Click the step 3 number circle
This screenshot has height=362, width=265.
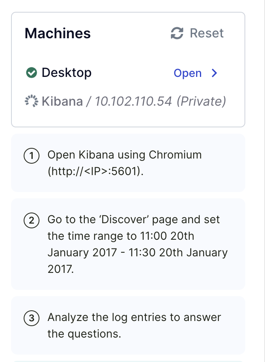tap(32, 318)
